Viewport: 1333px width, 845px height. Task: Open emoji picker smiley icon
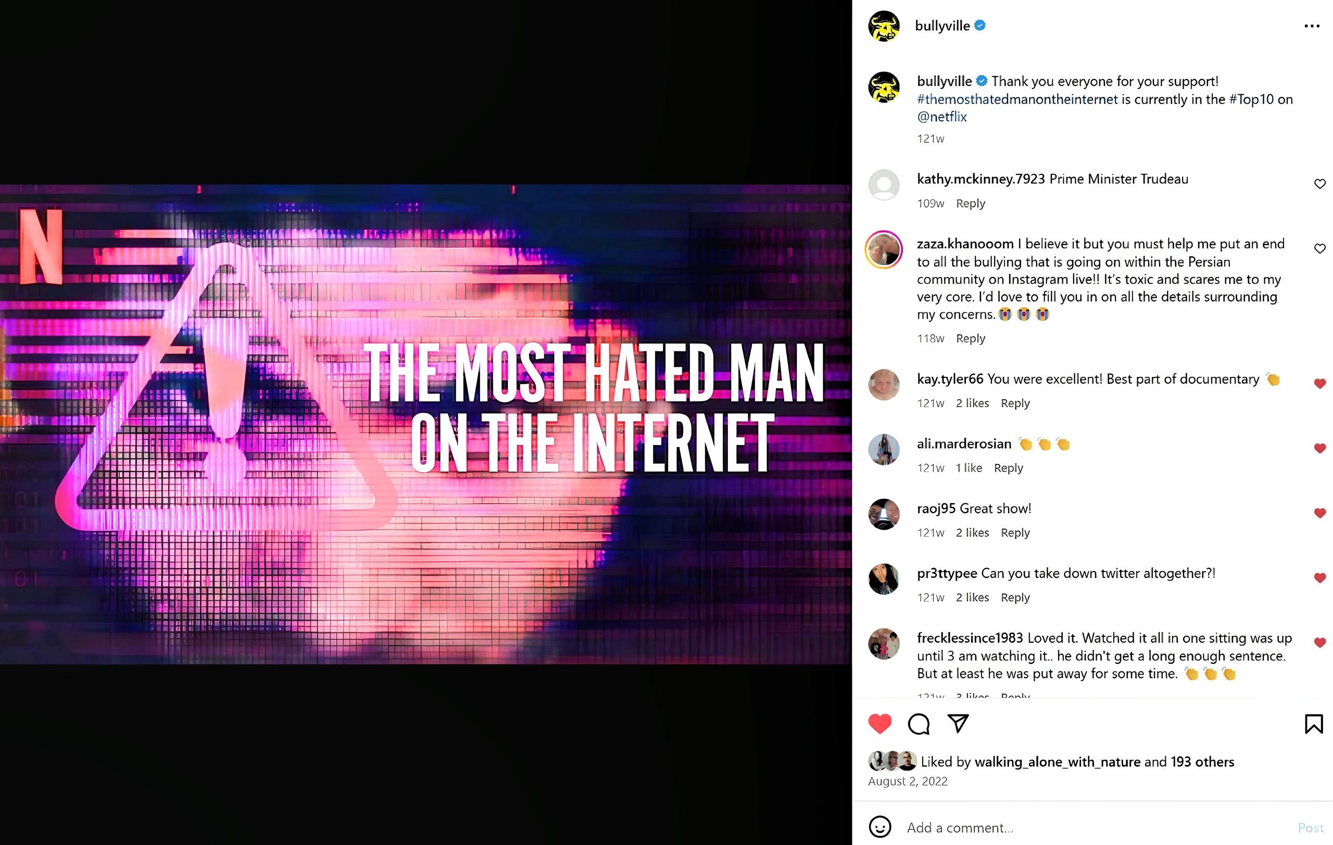point(879,827)
